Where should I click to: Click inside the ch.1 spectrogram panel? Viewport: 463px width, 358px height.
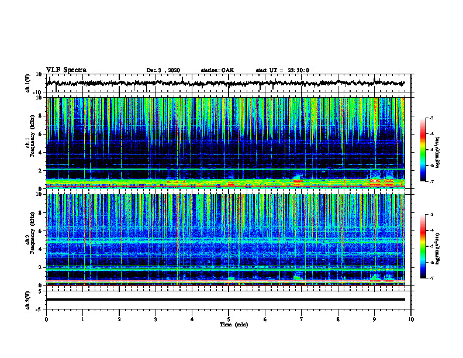coord(225,143)
